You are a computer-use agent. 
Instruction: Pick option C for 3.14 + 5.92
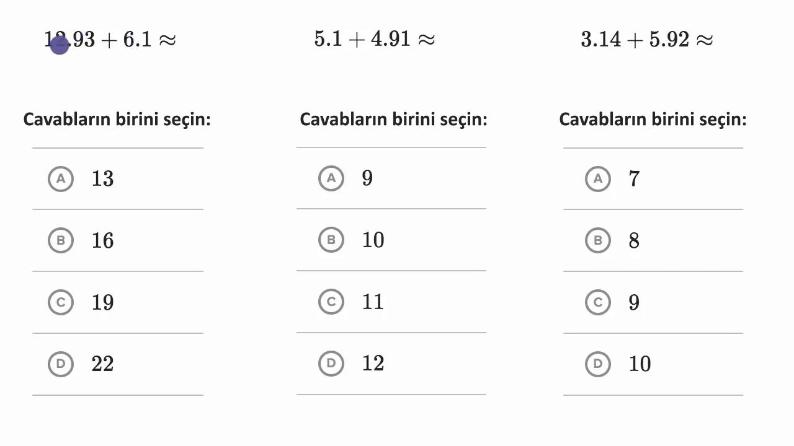pos(598,302)
